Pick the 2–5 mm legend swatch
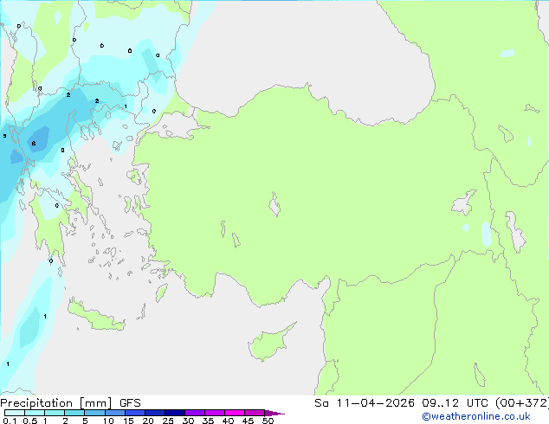The width and height of the screenshot is (549, 424). tap(74, 413)
